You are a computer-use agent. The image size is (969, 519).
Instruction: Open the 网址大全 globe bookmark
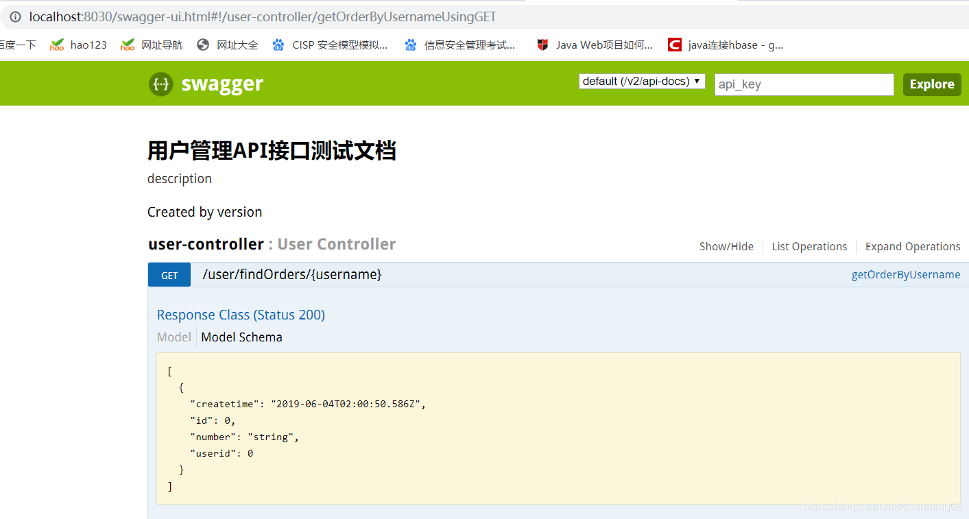pos(227,45)
